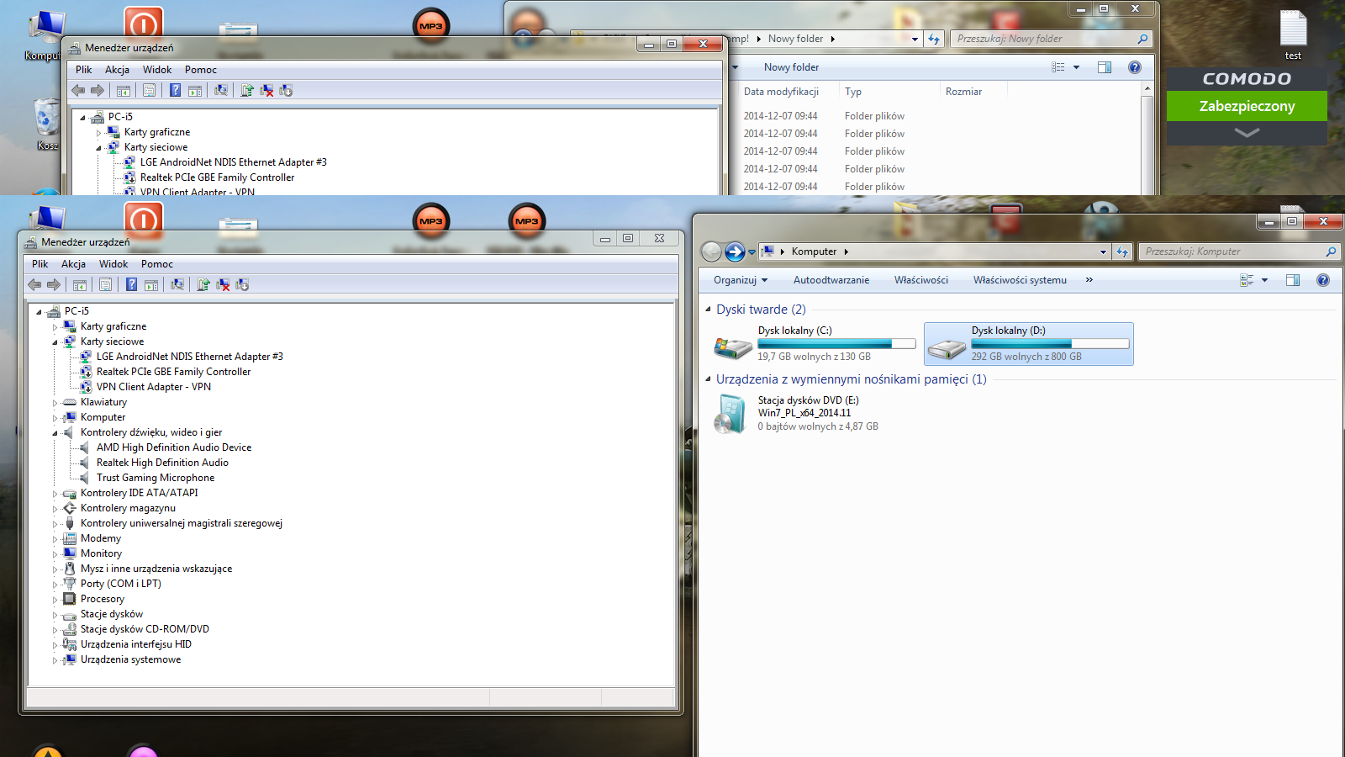Open Plik menu in Device Manager beside Komputer window
The height and width of the screenshot is (757, 1345).
[40, 264]
